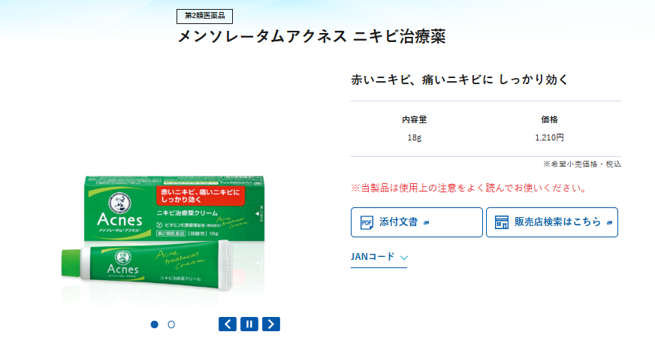Select the second slide indicator dot
Viewport: 655px width, 341px height.
(x=171, y=324)
